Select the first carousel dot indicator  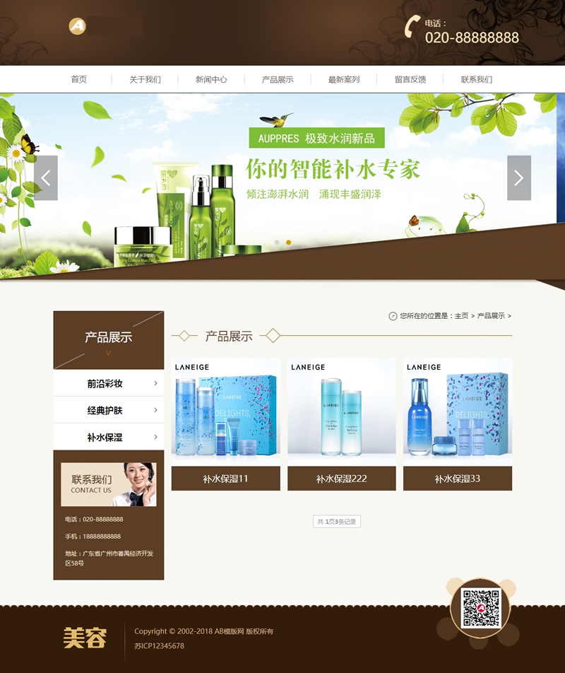coord(277,242)
